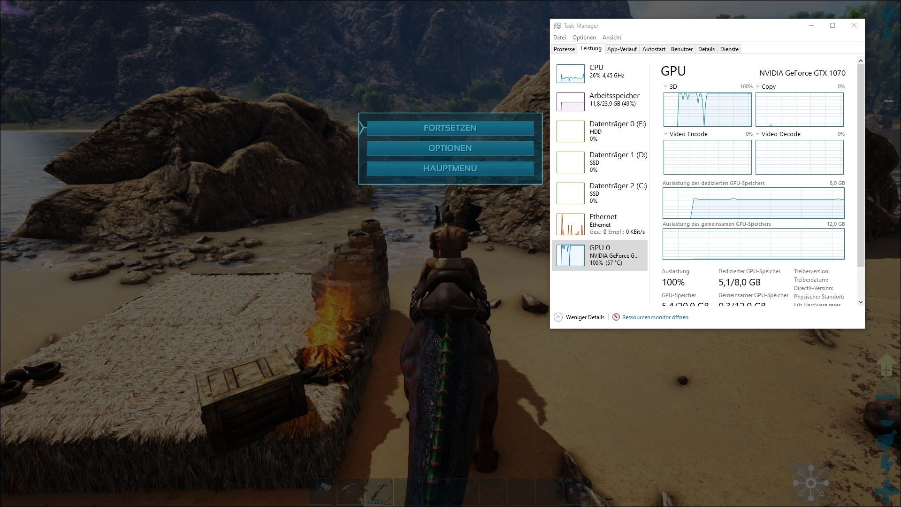901x507 pixels.
Task: Click the 5,1/8,0 GB dedicated memory value
Action: coord(739,282)
